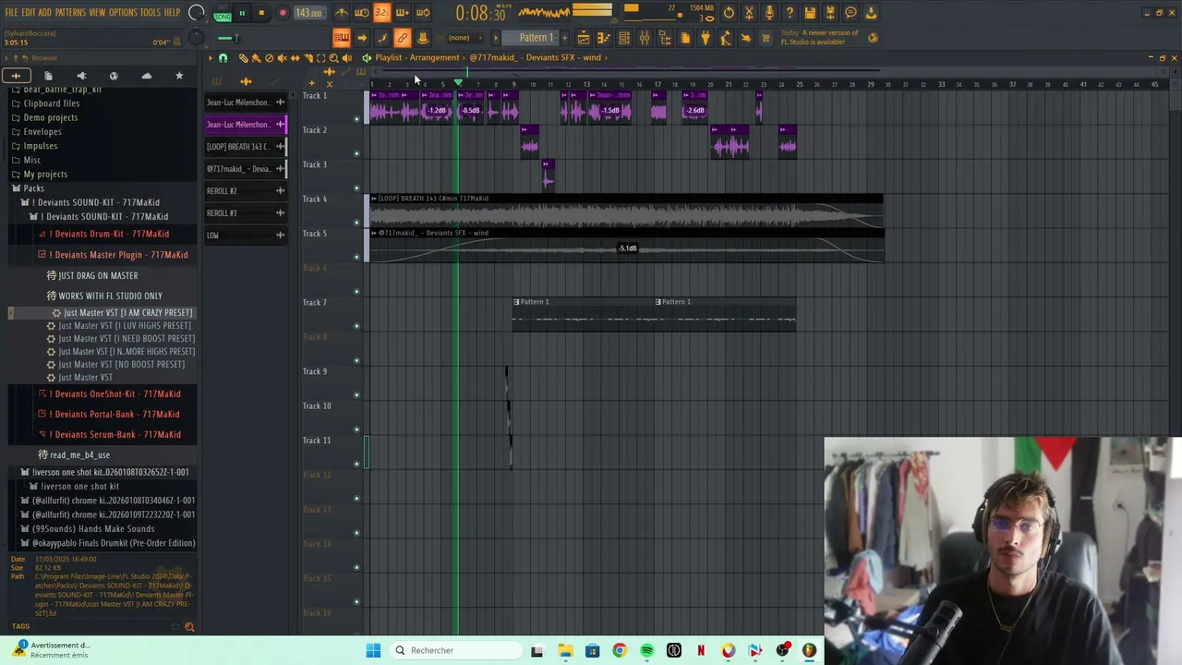Open the OPTIONS menu
The width and height of the screenshot is (1182, 665).
(123, 13)
